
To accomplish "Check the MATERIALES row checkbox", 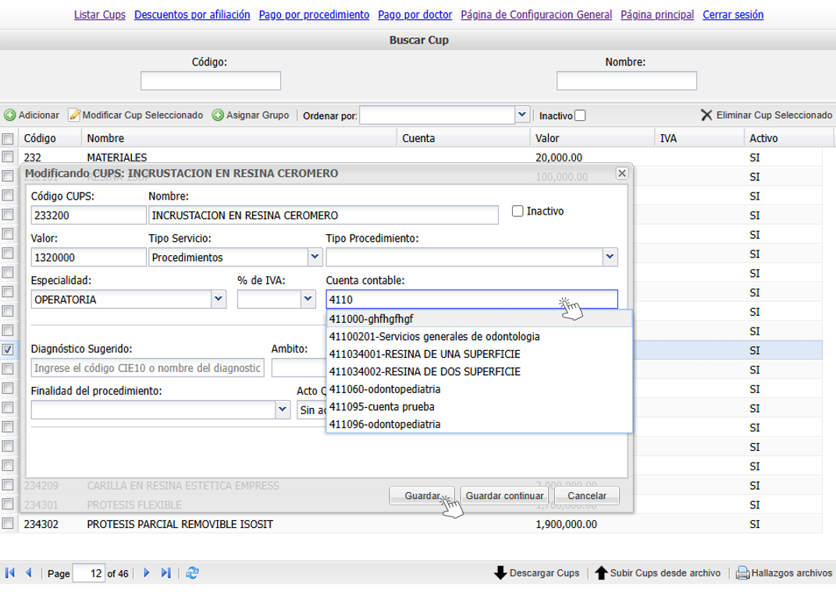I will click(8, 158).
